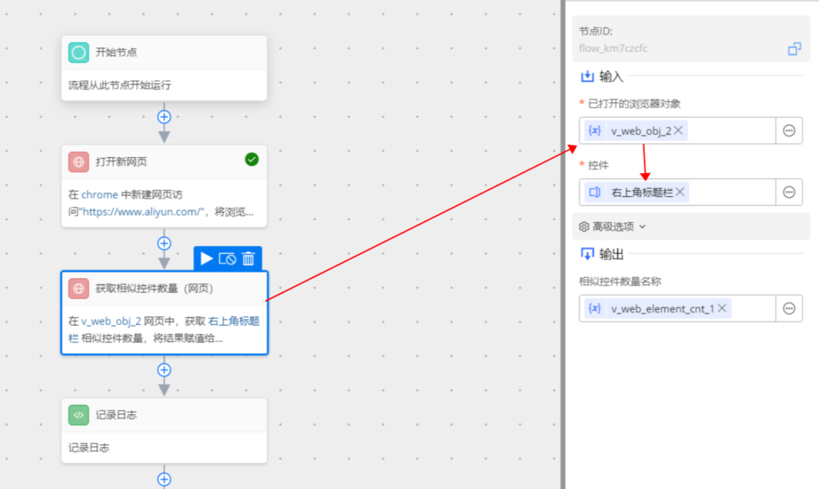This screenshot has height=489, width=819.
Task: Open options menu for 控件 field
Action: (789, 192)
